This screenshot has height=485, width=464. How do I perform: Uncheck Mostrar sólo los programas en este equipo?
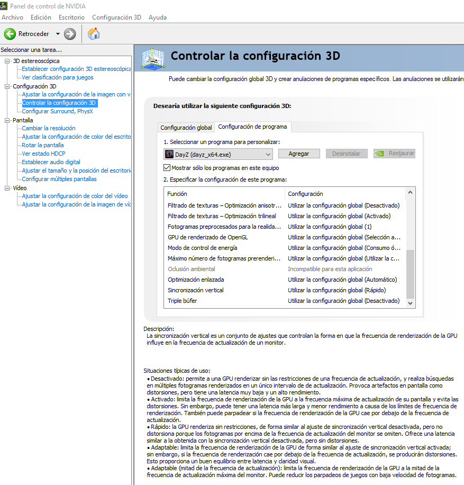(167, 168)
